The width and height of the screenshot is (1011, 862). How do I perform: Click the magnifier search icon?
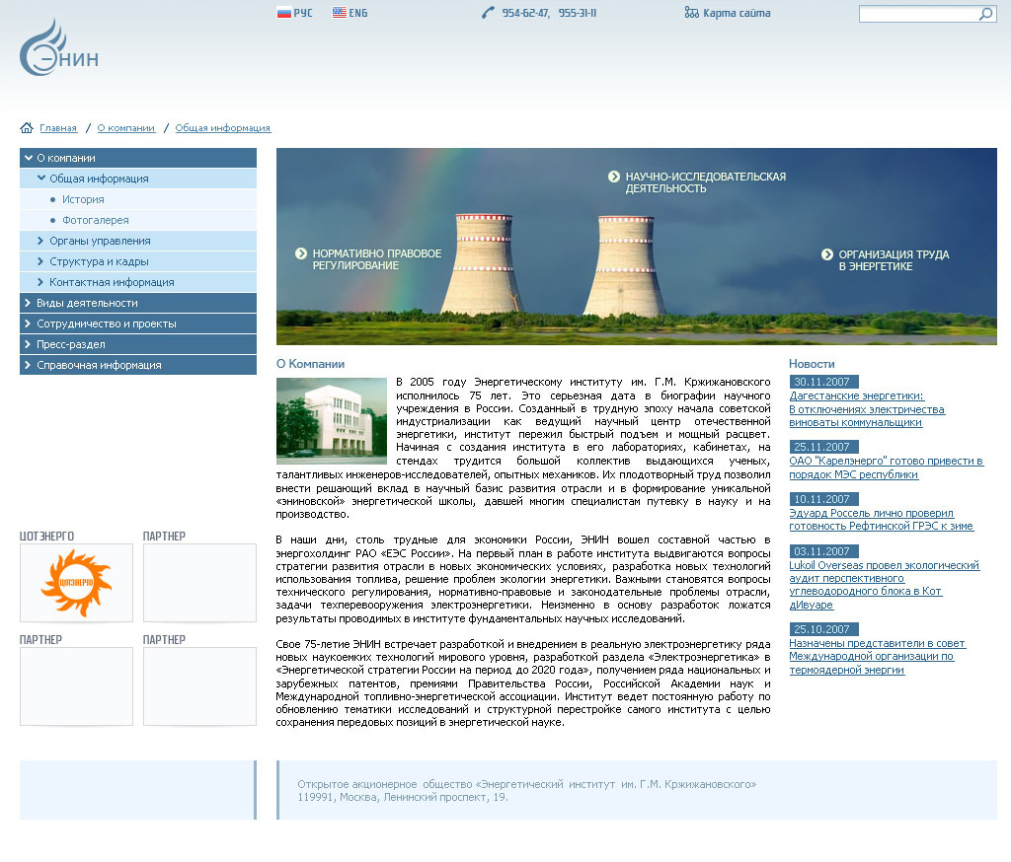point(986,14)
